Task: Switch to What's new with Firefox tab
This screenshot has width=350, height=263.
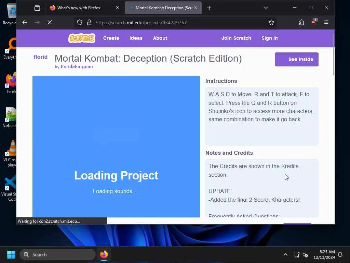Action: (84, 8)
